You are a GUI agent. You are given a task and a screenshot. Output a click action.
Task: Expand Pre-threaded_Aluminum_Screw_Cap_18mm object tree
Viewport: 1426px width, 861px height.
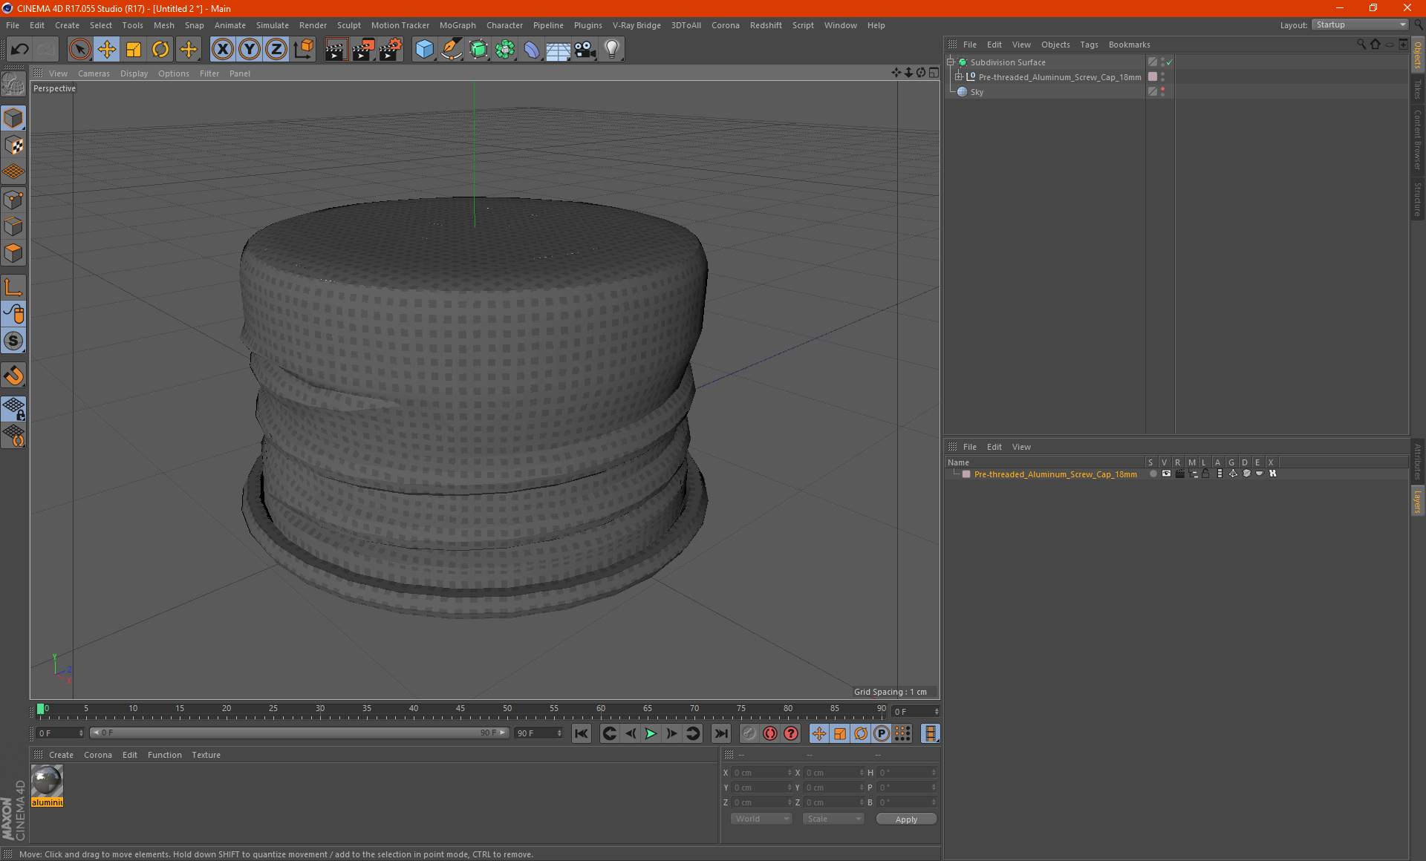[x=959, y=77]
